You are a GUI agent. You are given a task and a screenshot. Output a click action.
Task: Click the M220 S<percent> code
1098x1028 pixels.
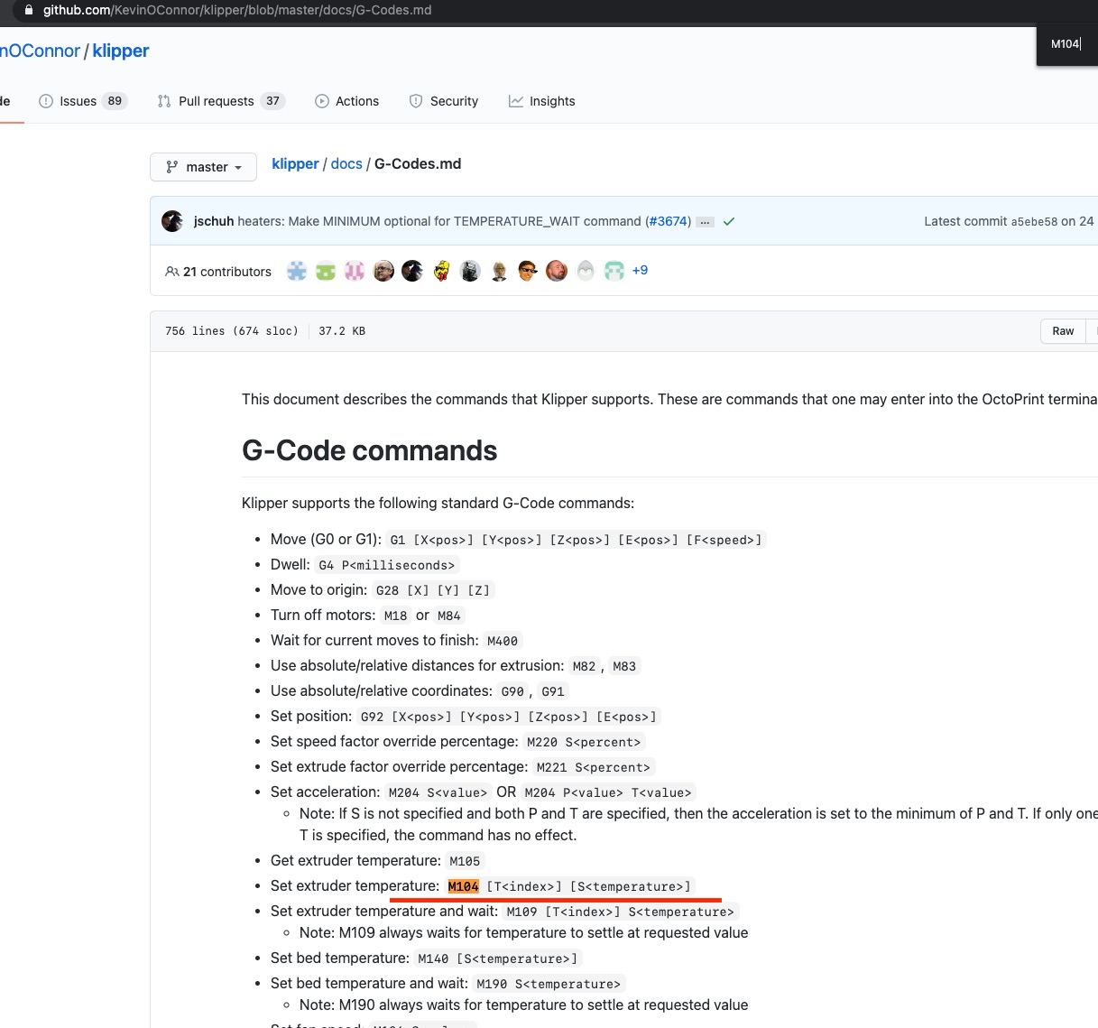tap(584, 742)
